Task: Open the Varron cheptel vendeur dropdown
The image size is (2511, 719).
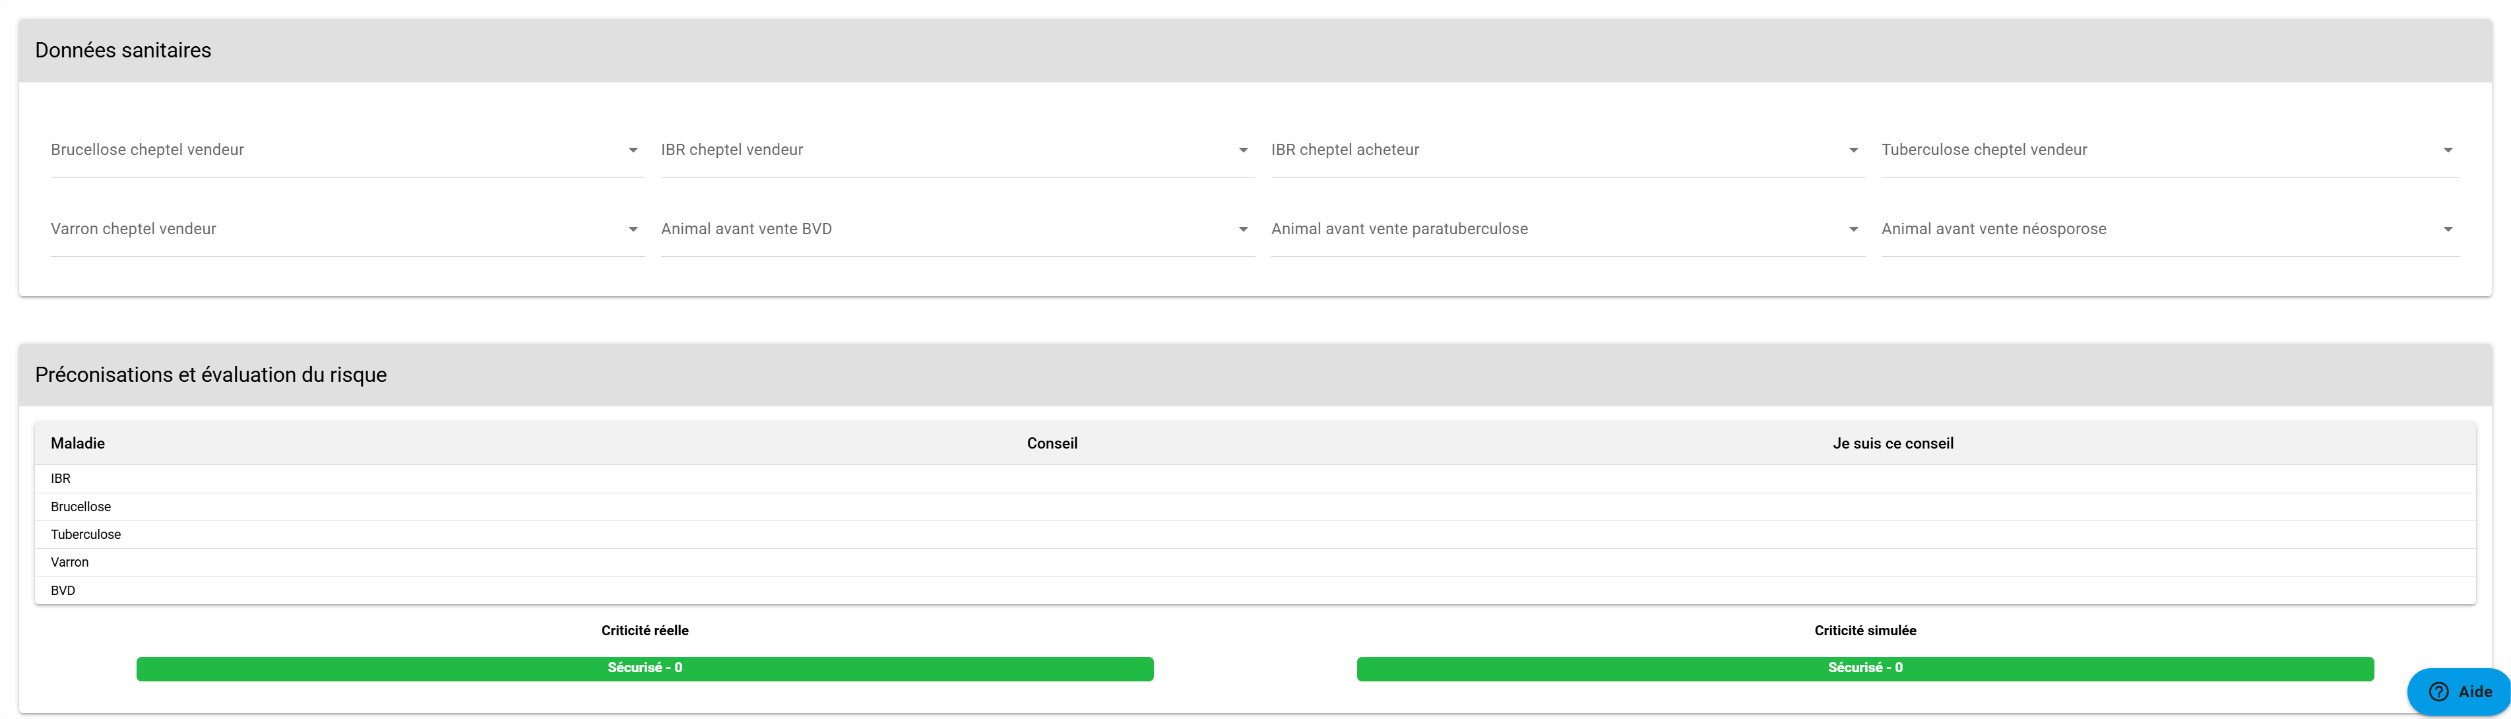Action: tap(347, 229)
